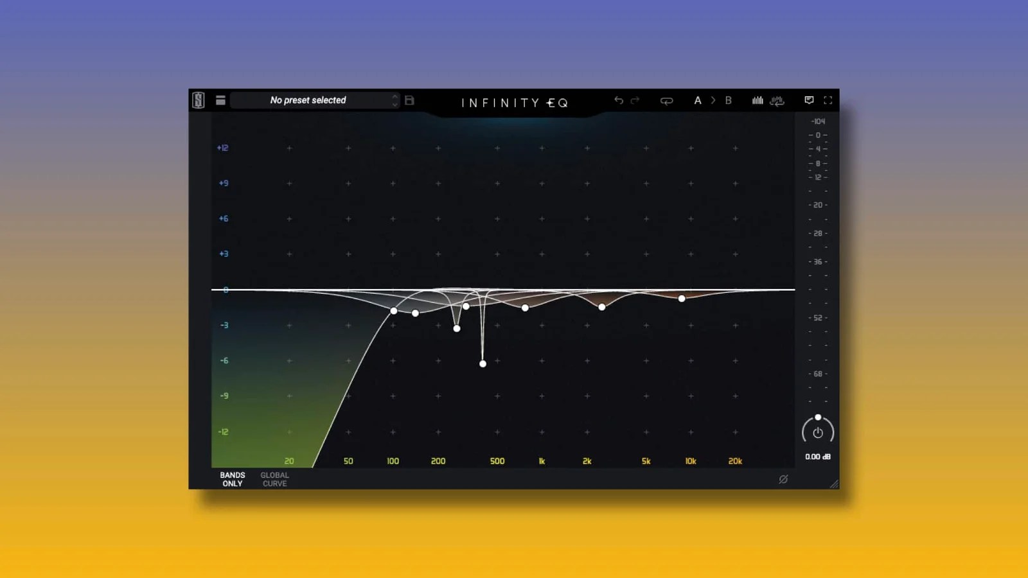Click the -12 dB gain scale label

[x=223, y=432]
